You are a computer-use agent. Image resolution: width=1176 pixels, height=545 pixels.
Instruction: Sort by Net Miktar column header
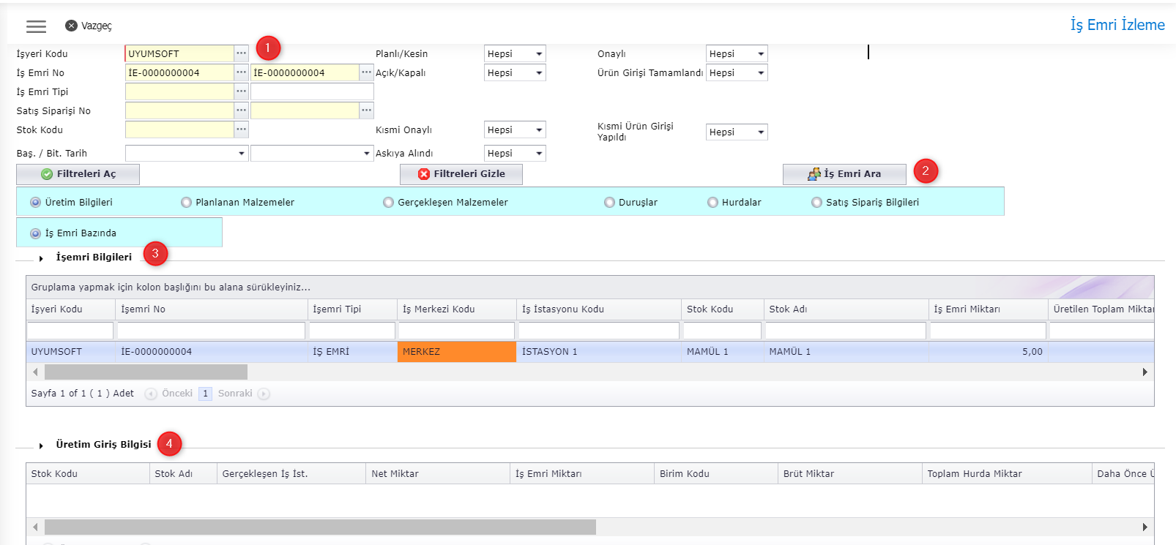tap(437, 474)
